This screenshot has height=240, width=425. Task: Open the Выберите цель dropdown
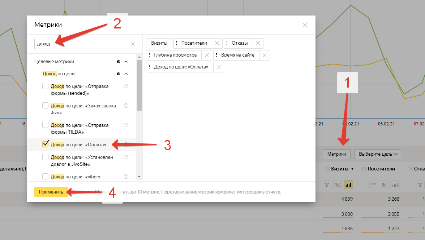pos(378,154)
